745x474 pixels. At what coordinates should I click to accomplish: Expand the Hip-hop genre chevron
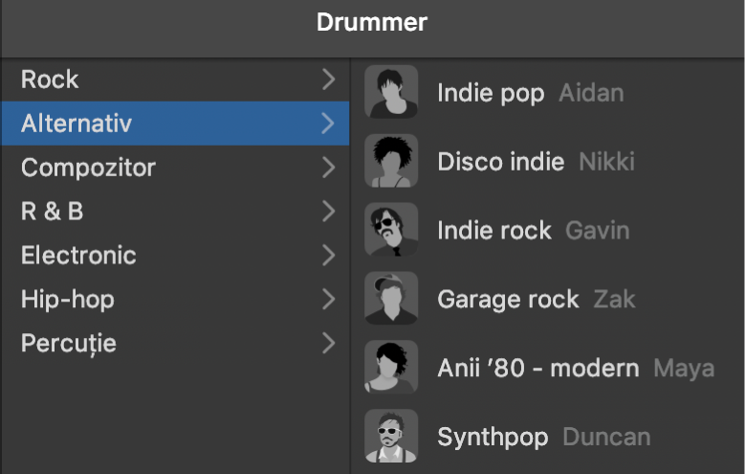click(x=328, y=300)
